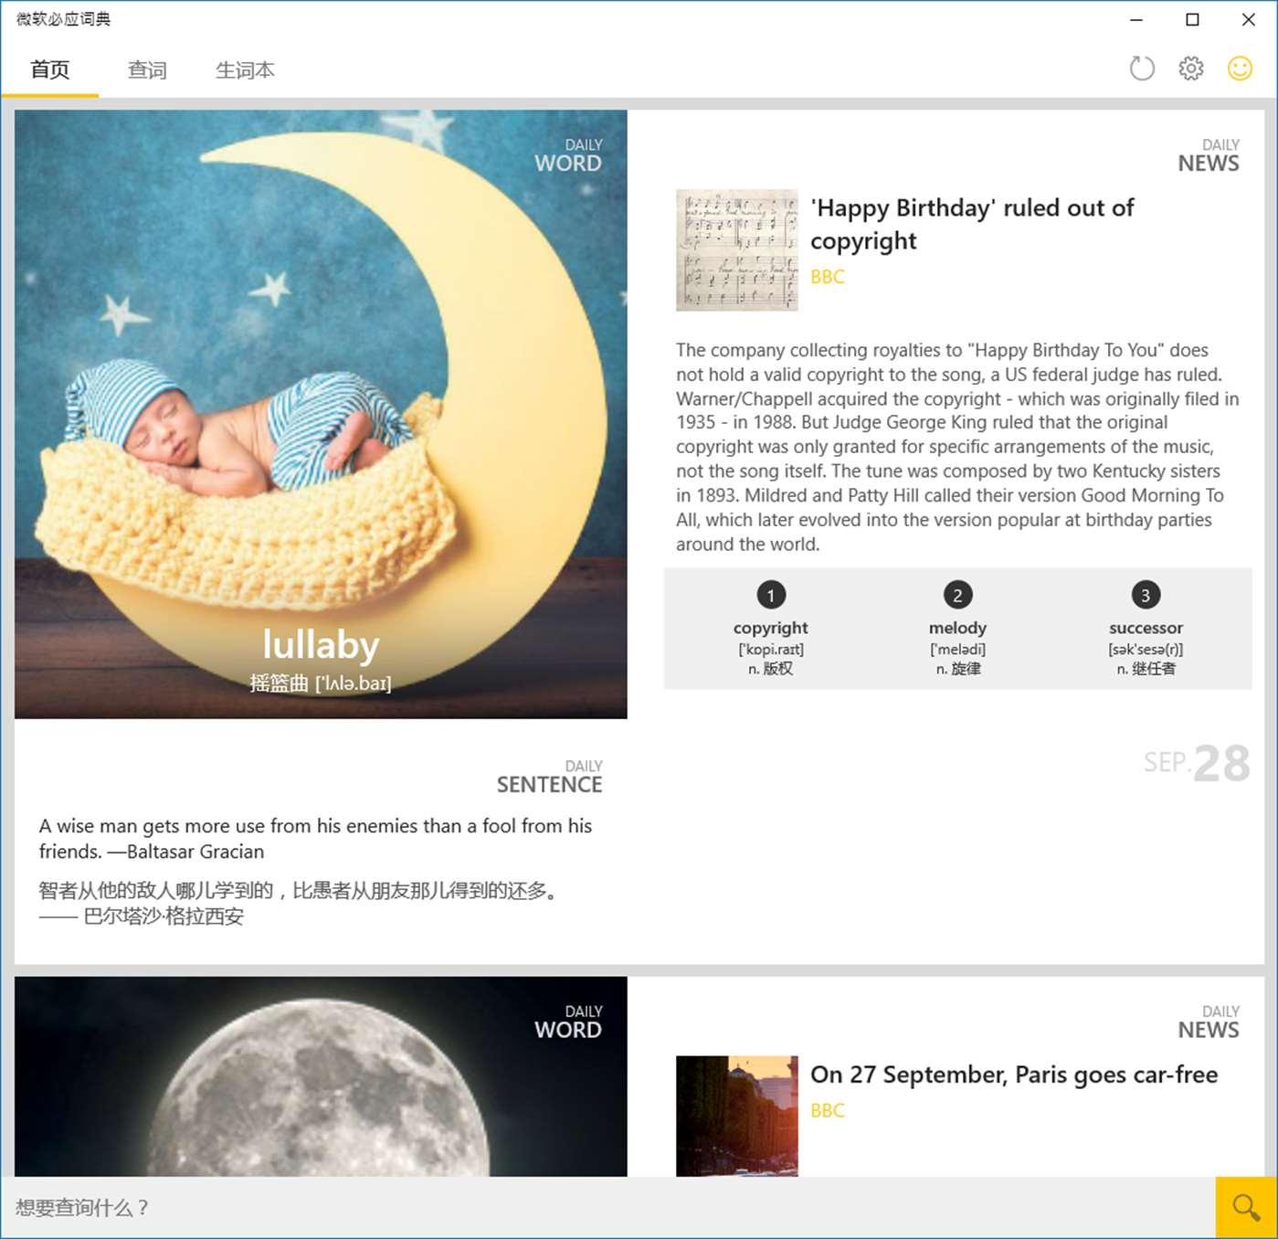Screen dimensions: 1278x1239
Task: Click the 想要查询什么 search input field
Action: tap(608, 1208)
